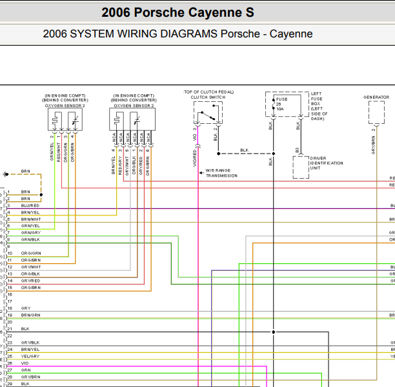Click the "GENERATOR" label
395x387 pixels.
pyautogui.click(x=376, y=97)
